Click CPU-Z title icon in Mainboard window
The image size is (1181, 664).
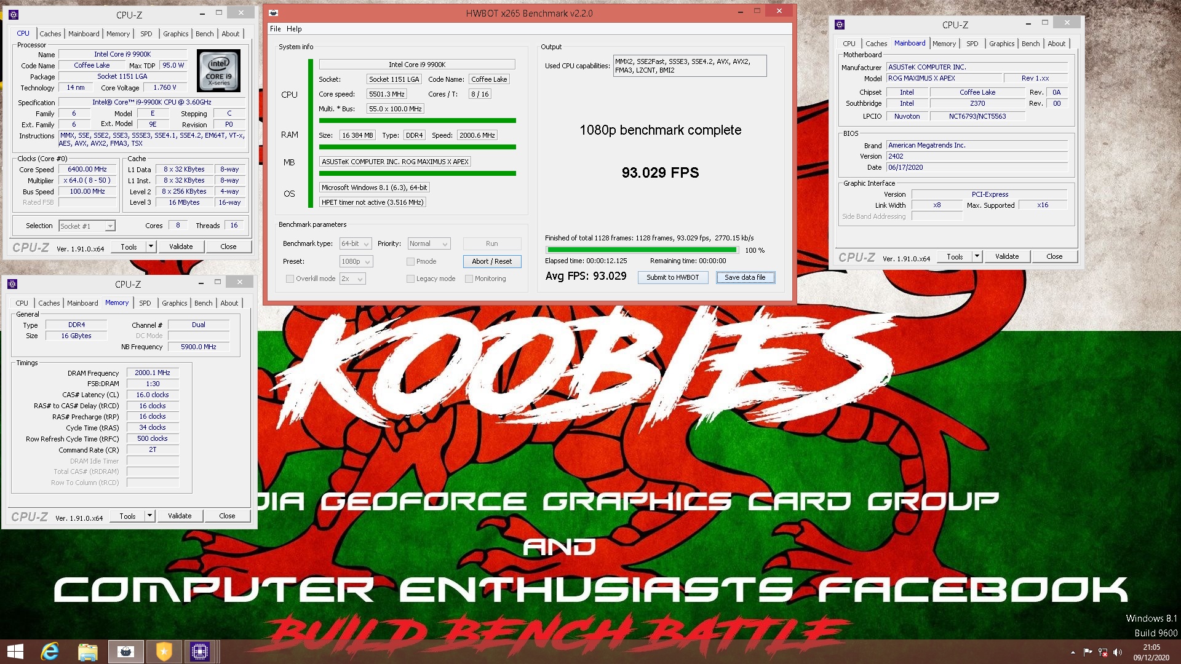[840, 25]
